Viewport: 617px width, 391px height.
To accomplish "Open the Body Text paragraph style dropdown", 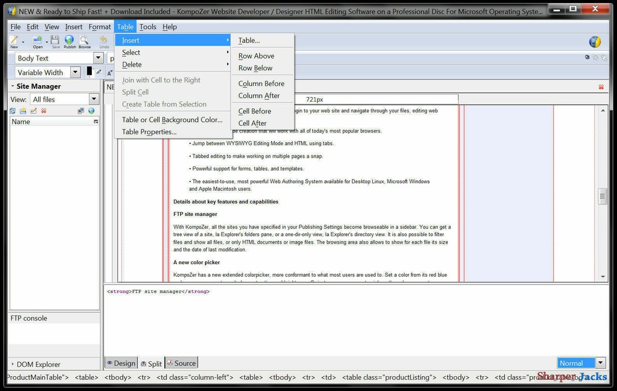I will (99, 57).
